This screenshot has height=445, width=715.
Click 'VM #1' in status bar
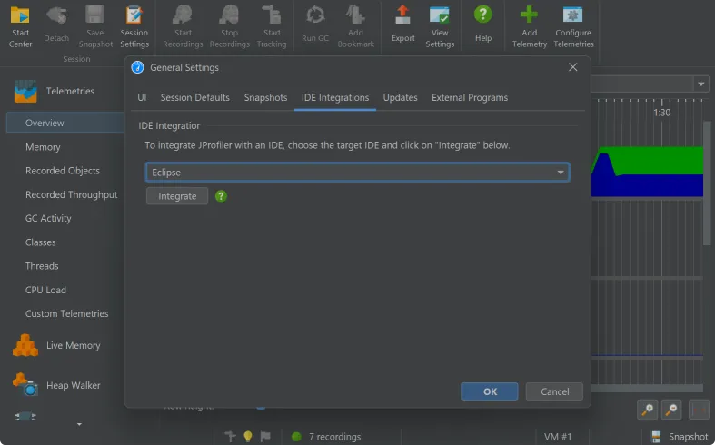[558, 437]
